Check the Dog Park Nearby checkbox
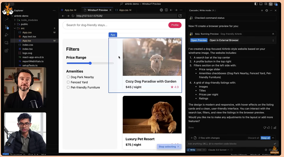Screen dimensions: 284x157 [x=68, y=77]
